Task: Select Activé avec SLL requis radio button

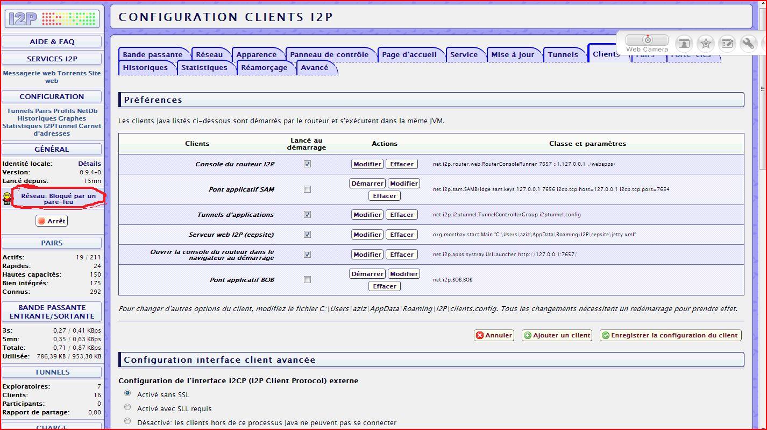Action: [x=127, y=407]
